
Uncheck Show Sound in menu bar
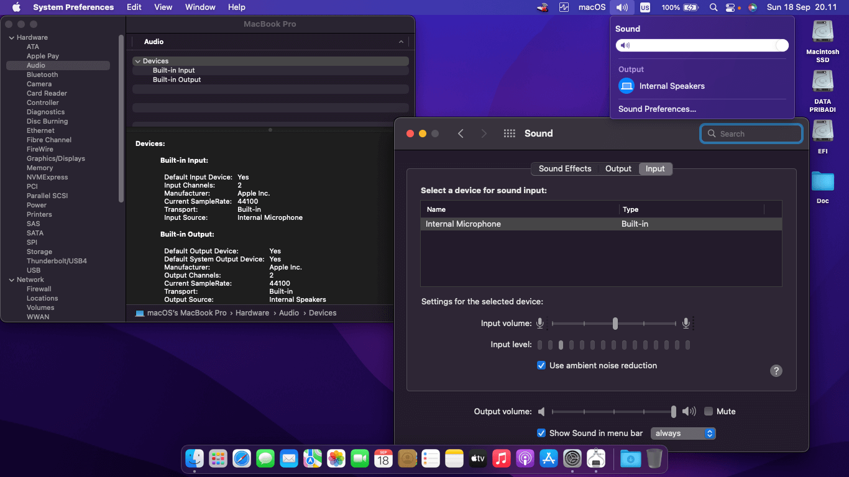pyautogui.click(x=541, y=433)
